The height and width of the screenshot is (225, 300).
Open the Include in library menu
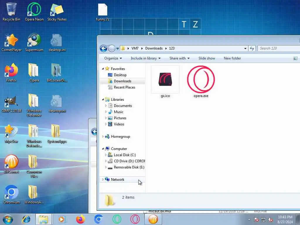tap(146, 58)
